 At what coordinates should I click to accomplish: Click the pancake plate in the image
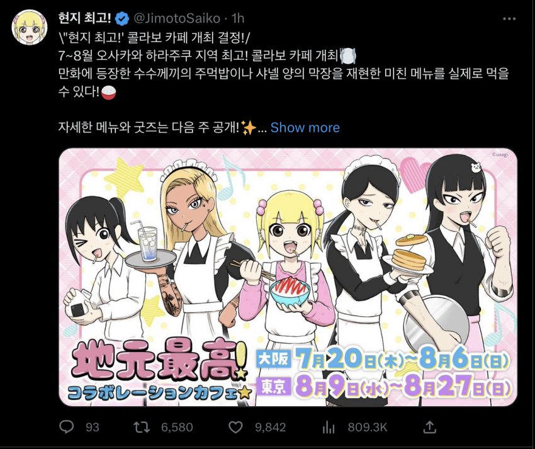408,256
